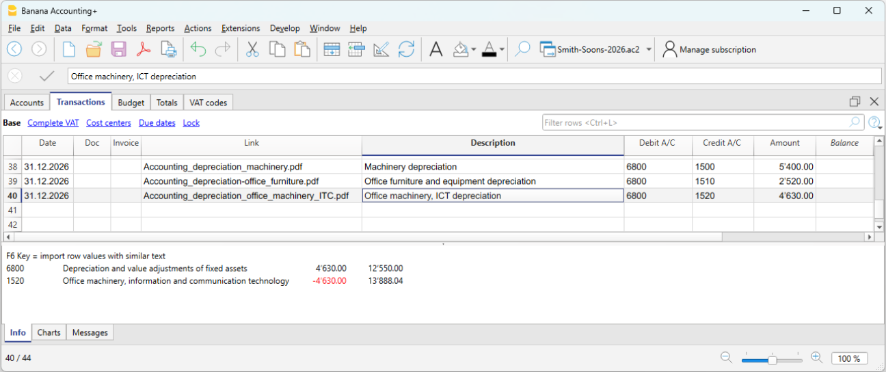The height and width of the screenshot is (372, 886).
Task: Select the Cost centers view link
Action: (x=109, y=123)
